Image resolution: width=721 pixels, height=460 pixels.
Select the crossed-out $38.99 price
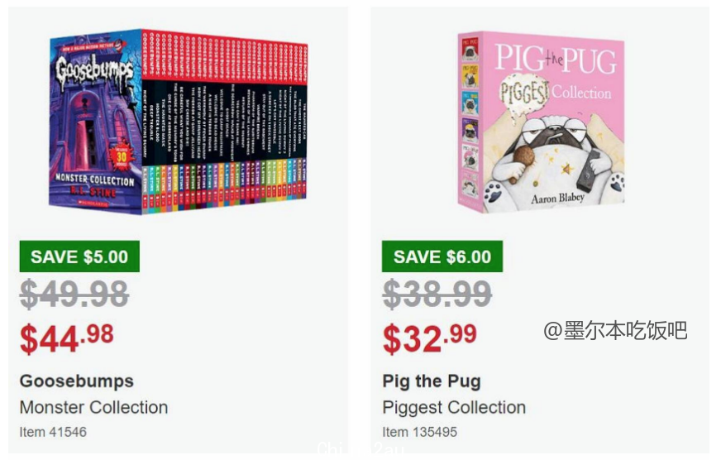437,294
